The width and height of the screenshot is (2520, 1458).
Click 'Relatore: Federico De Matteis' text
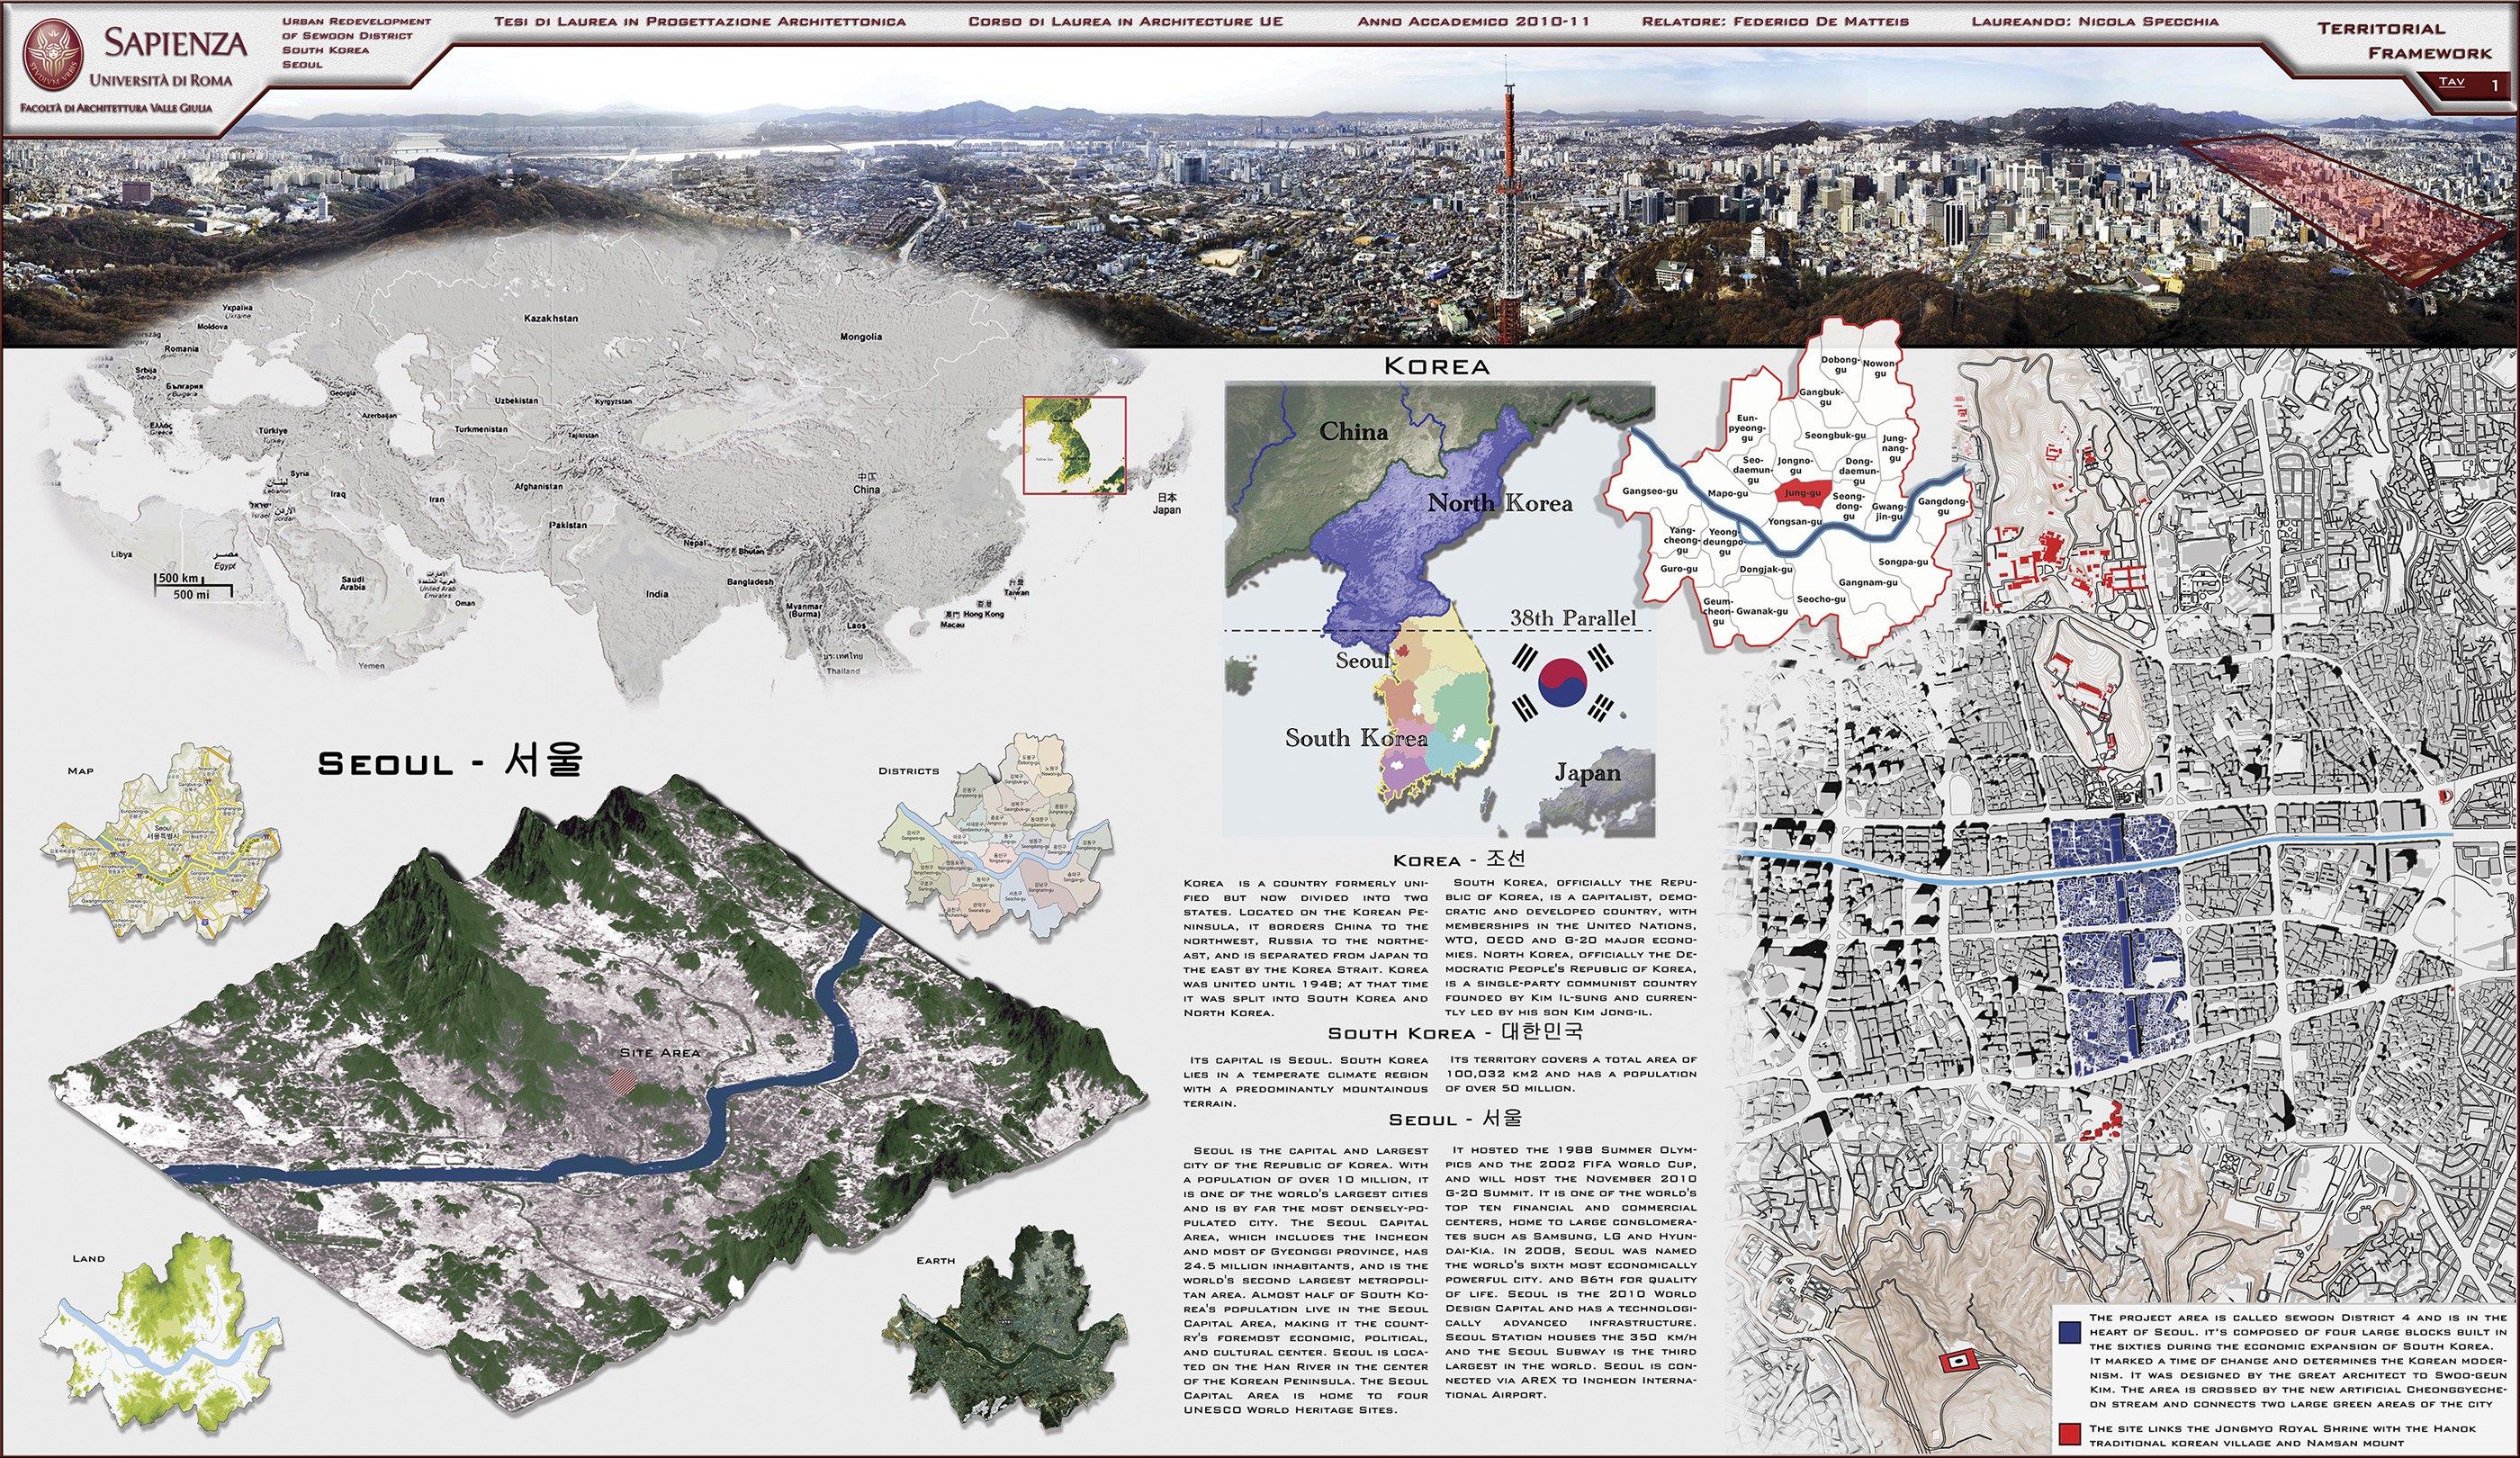tap(1775, 21)
